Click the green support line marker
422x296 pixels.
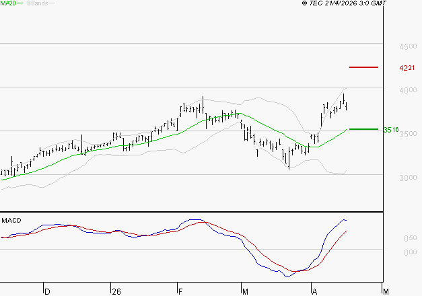click(x=363, y=129)
